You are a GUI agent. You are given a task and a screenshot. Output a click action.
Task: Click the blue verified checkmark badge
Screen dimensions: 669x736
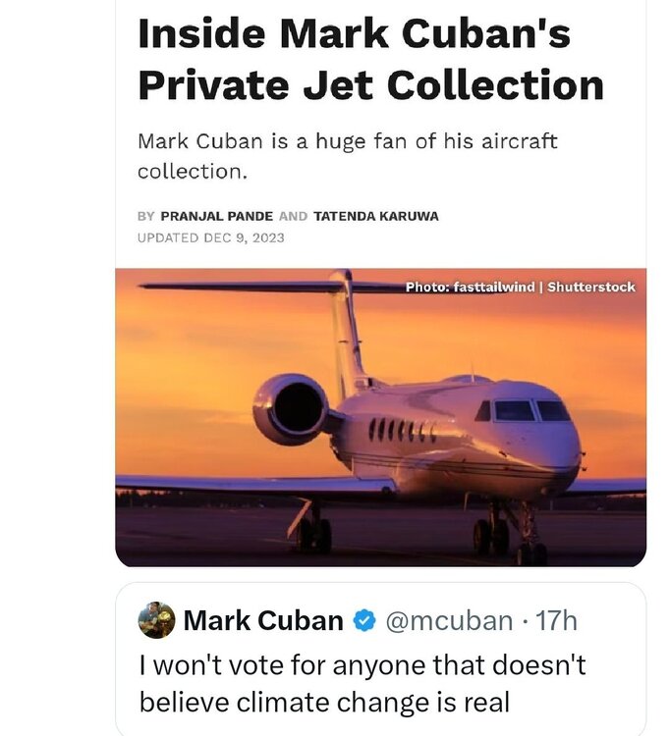363,620
